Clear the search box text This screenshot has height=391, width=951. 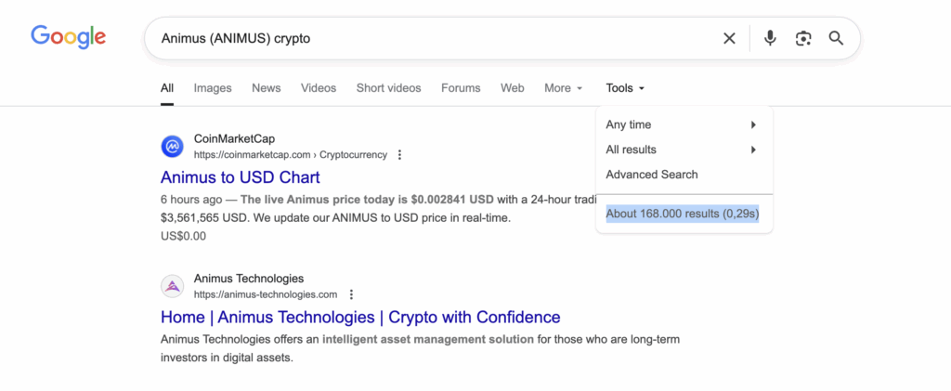pyautogui.click(x=729, y=38)
